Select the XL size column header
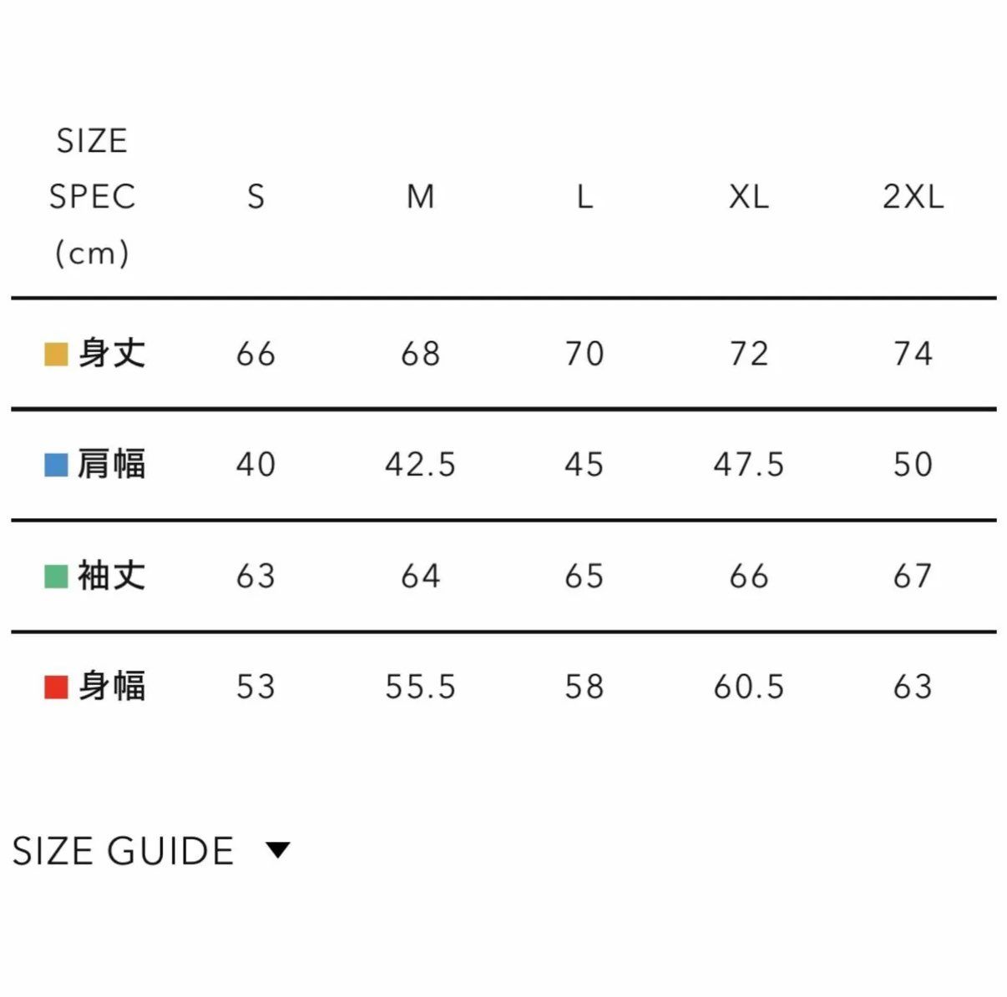This screenshot has height=997, width=1007. (x=749, y=197)
